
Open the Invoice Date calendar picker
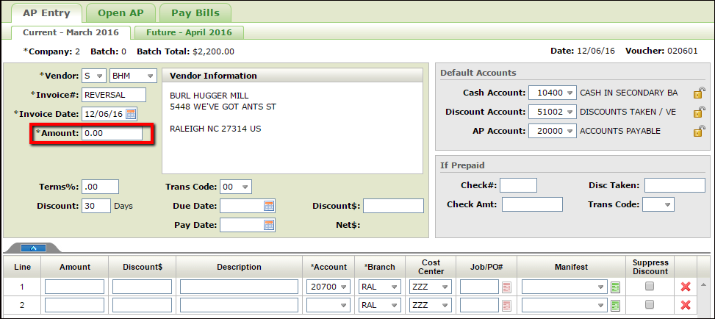[132, 114]
